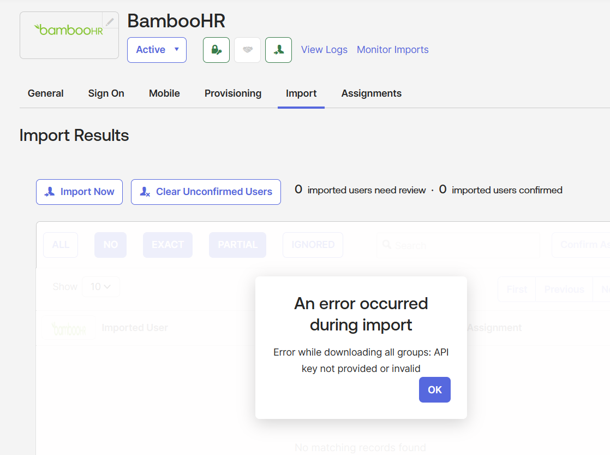
Task: Open the green lock-and-key sign-on icon
Action: (216, 50)
